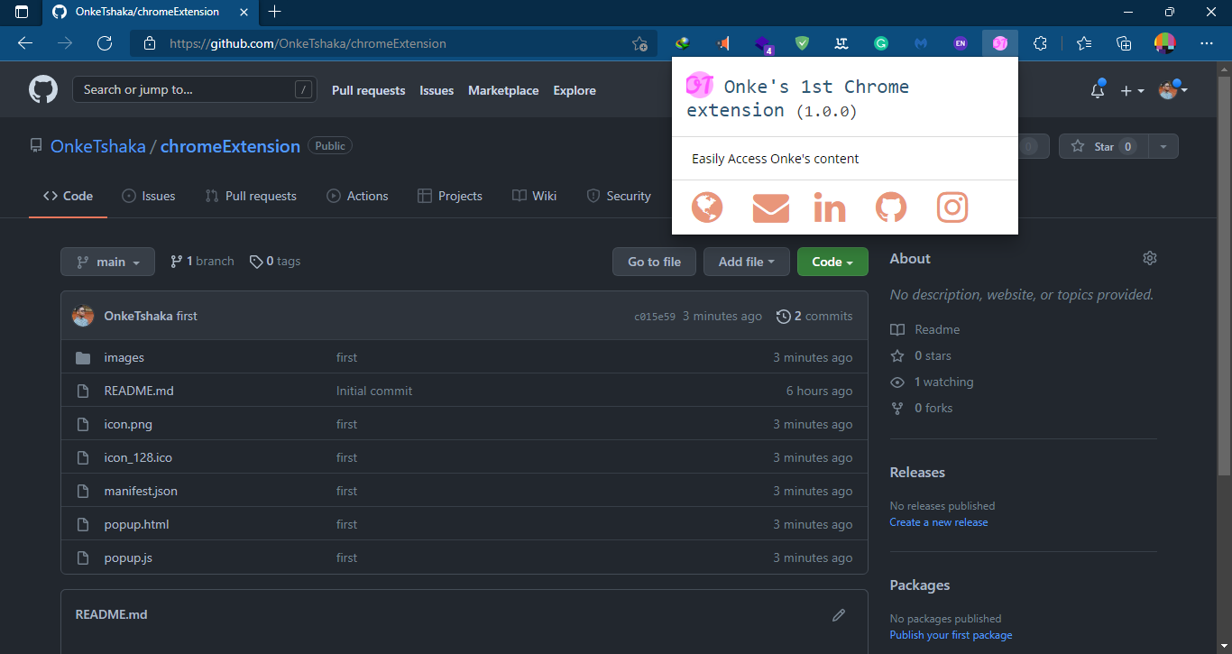
Task: Open the create new plus dropdown
Action: pyautogui.click(x=1131, y=90)
